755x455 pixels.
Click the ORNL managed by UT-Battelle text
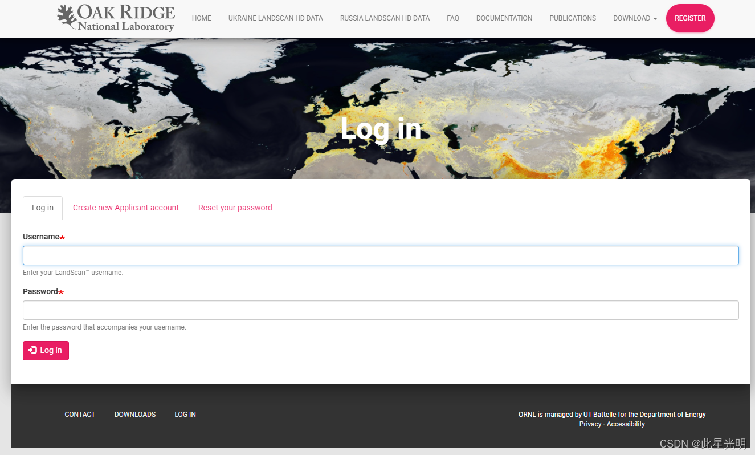[x=612, y=415]
